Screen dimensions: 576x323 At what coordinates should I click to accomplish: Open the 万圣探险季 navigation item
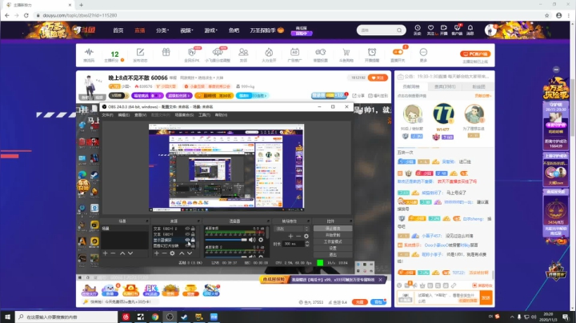(x=266, y=30)
